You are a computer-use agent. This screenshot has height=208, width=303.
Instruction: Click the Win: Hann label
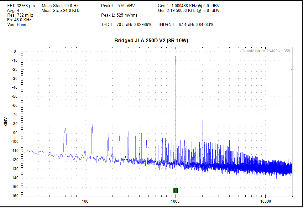[17, 24]
